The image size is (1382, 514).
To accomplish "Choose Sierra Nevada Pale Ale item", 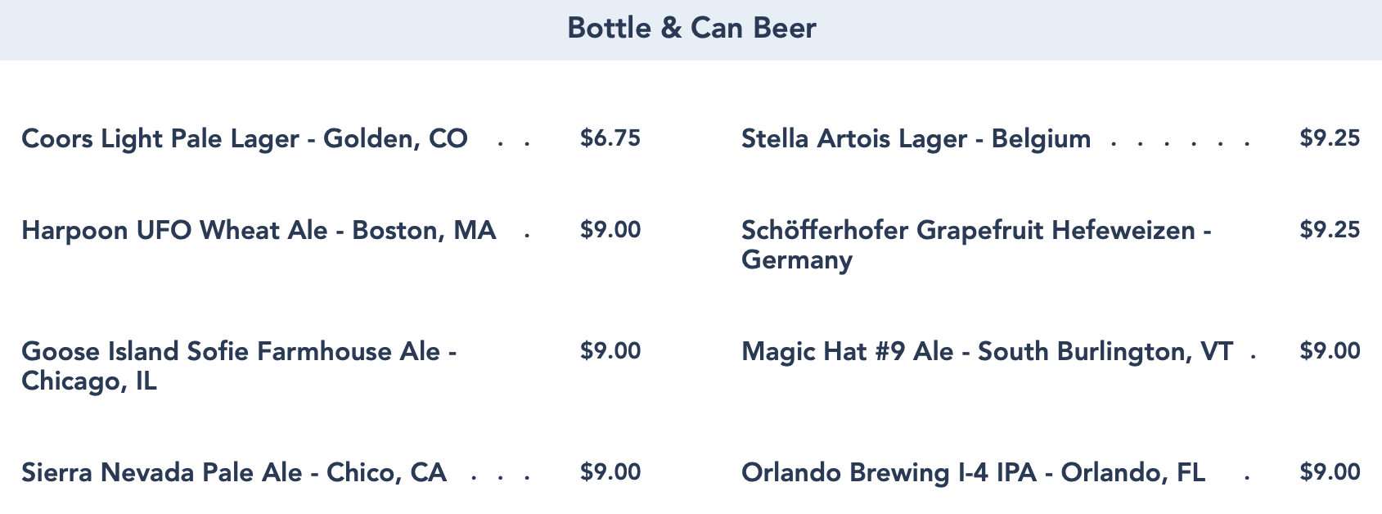I will [x=234, y=472].
